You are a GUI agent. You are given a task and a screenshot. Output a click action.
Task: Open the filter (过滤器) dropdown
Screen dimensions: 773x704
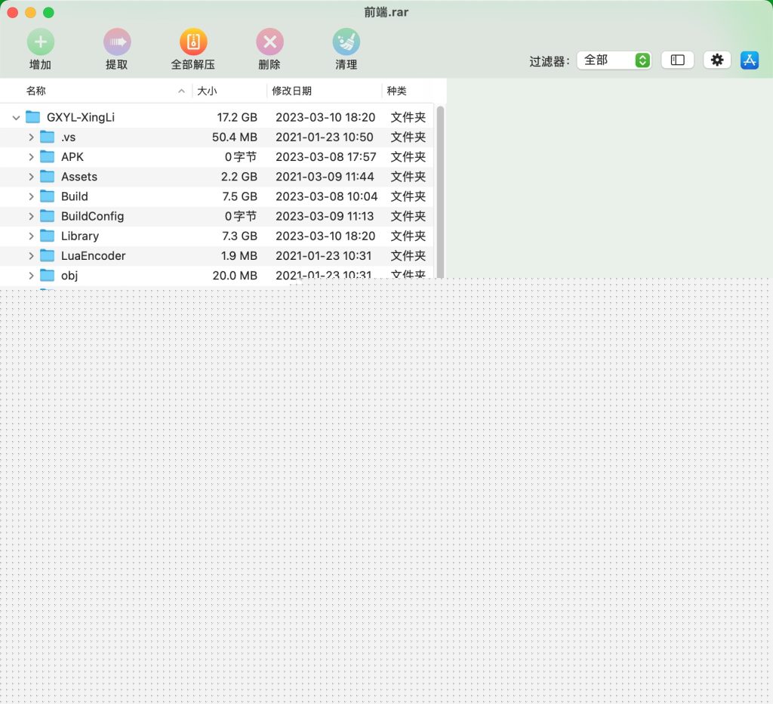[x=614, y=60]
